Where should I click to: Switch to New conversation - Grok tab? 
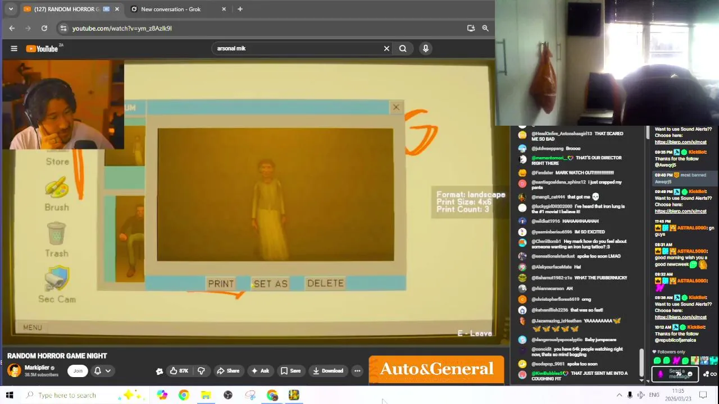(x=171, y=9)
